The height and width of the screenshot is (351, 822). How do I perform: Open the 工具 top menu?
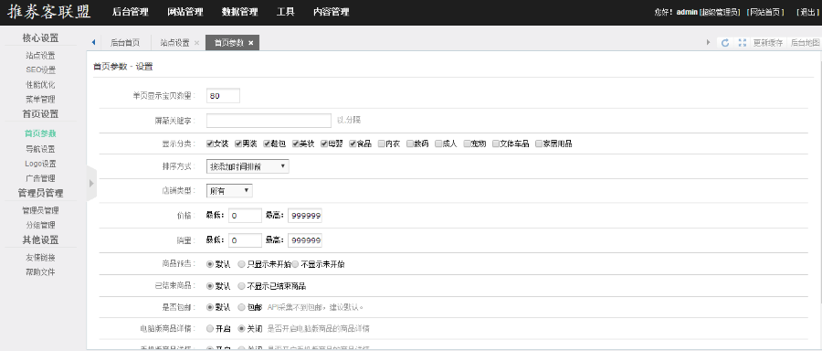coord(286,12)
